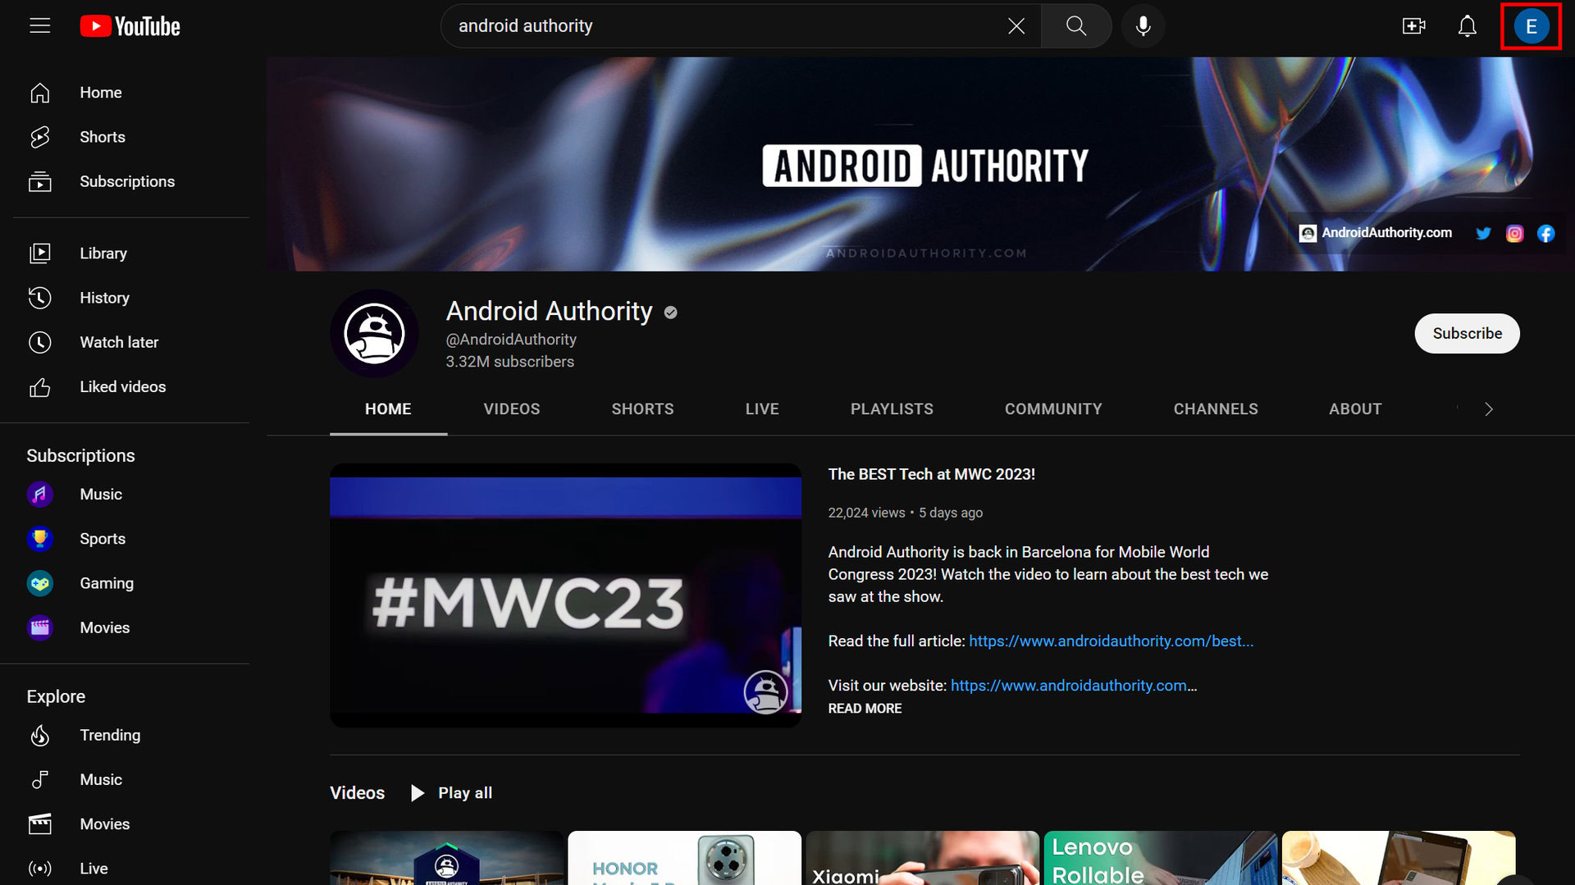Click the 3.32M subscribers count
1575x885 pixels.
[x=510, y=362]
